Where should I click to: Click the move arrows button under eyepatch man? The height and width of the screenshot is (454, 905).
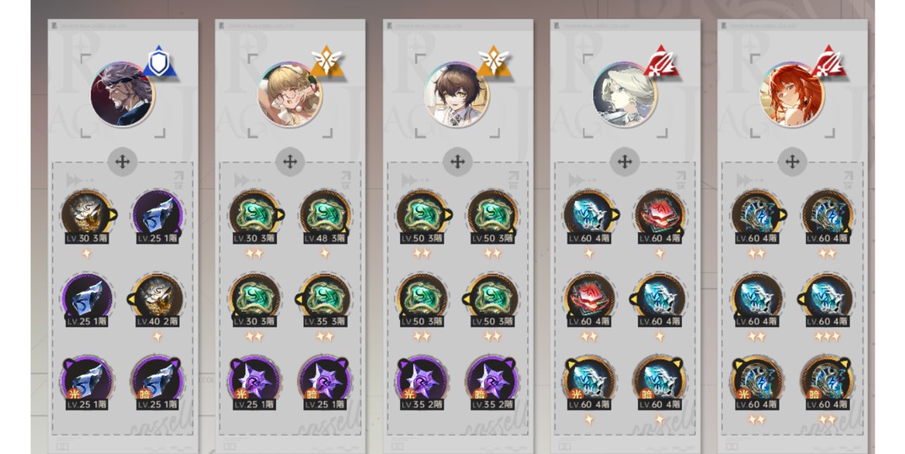click(122, 162)
